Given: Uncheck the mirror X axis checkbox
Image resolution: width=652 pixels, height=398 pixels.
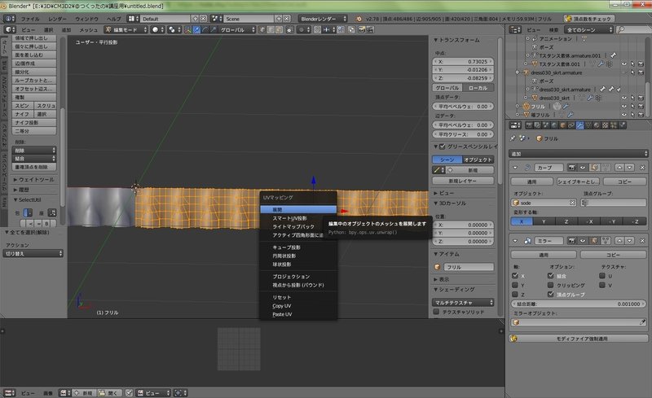Looking at the screenshot, I should click(515, 275).
